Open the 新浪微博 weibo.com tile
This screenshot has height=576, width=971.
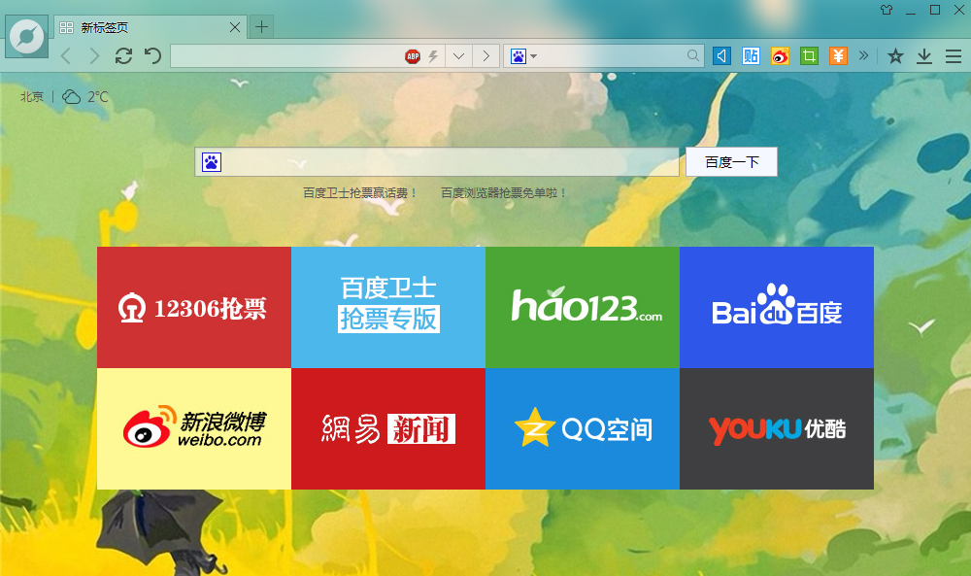coord(194,428)
